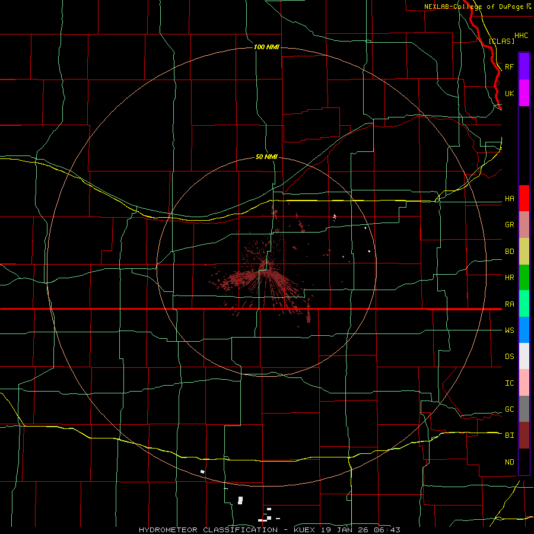Click the "RF" legend label

point(509,66)
